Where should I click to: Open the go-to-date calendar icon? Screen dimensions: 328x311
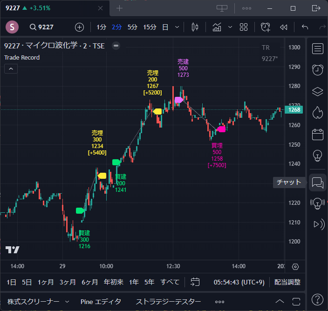[x=195, y=282]
